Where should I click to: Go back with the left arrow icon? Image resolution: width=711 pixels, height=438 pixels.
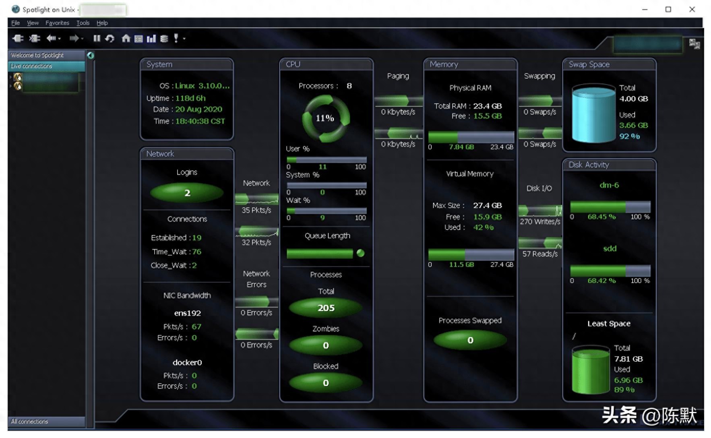click(x=51, y=39)
